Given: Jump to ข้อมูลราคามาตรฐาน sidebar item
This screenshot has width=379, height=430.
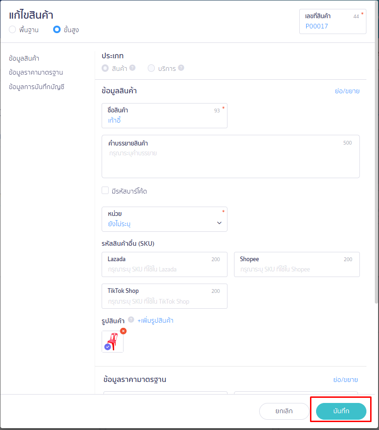Looking at the screenshot, I should [36, 72].
